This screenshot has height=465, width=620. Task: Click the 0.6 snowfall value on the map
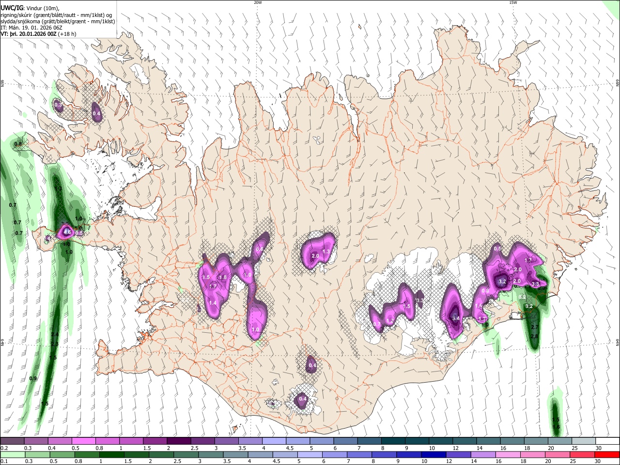[260, 249]
